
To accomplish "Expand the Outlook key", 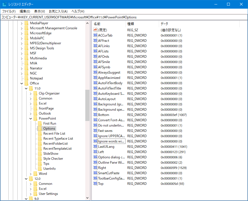I will (x=31, y=113).
